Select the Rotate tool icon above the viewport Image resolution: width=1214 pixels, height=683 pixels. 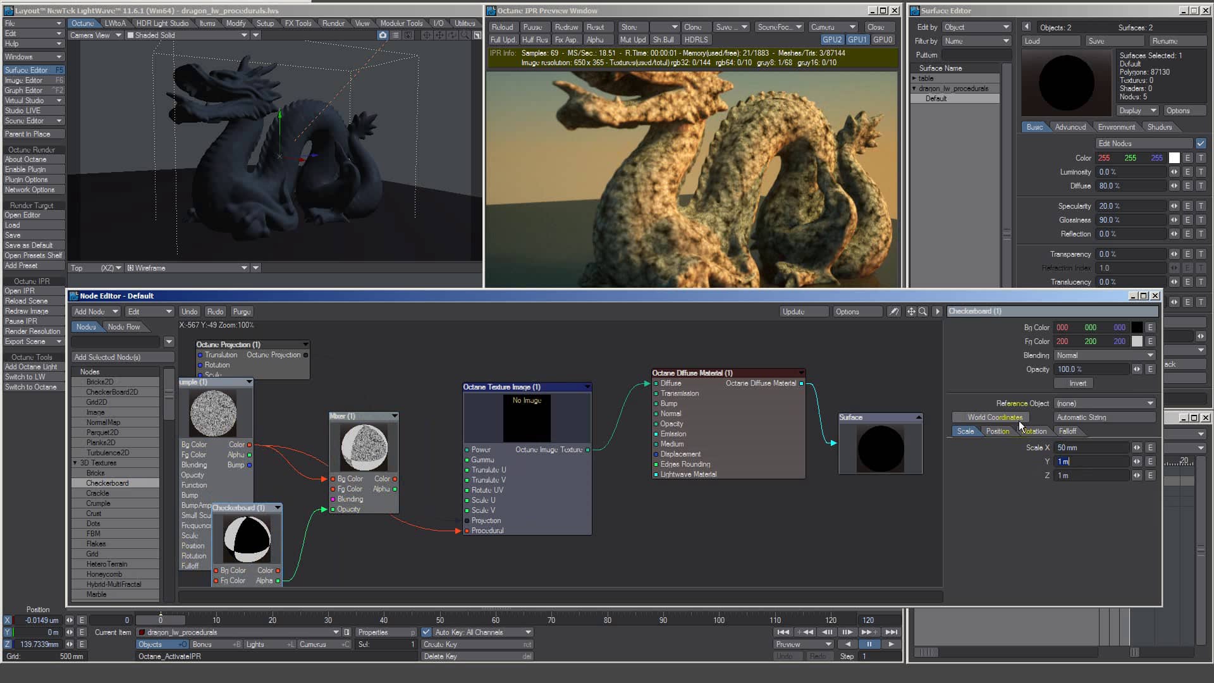pos(451,35)
